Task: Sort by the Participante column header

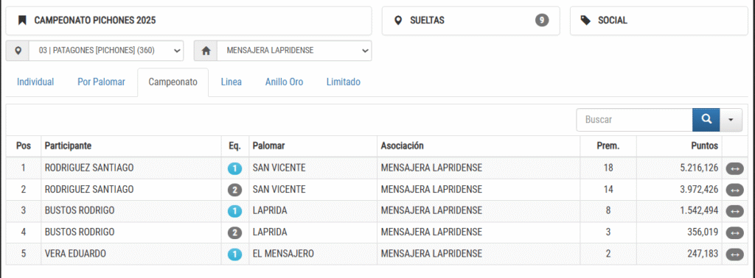Action: (68, 146)
